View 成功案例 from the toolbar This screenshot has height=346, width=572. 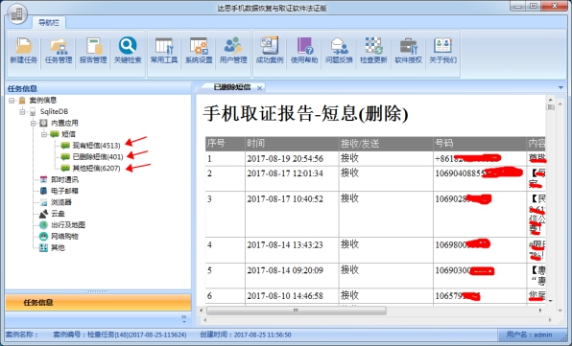[x=270, y=51]
